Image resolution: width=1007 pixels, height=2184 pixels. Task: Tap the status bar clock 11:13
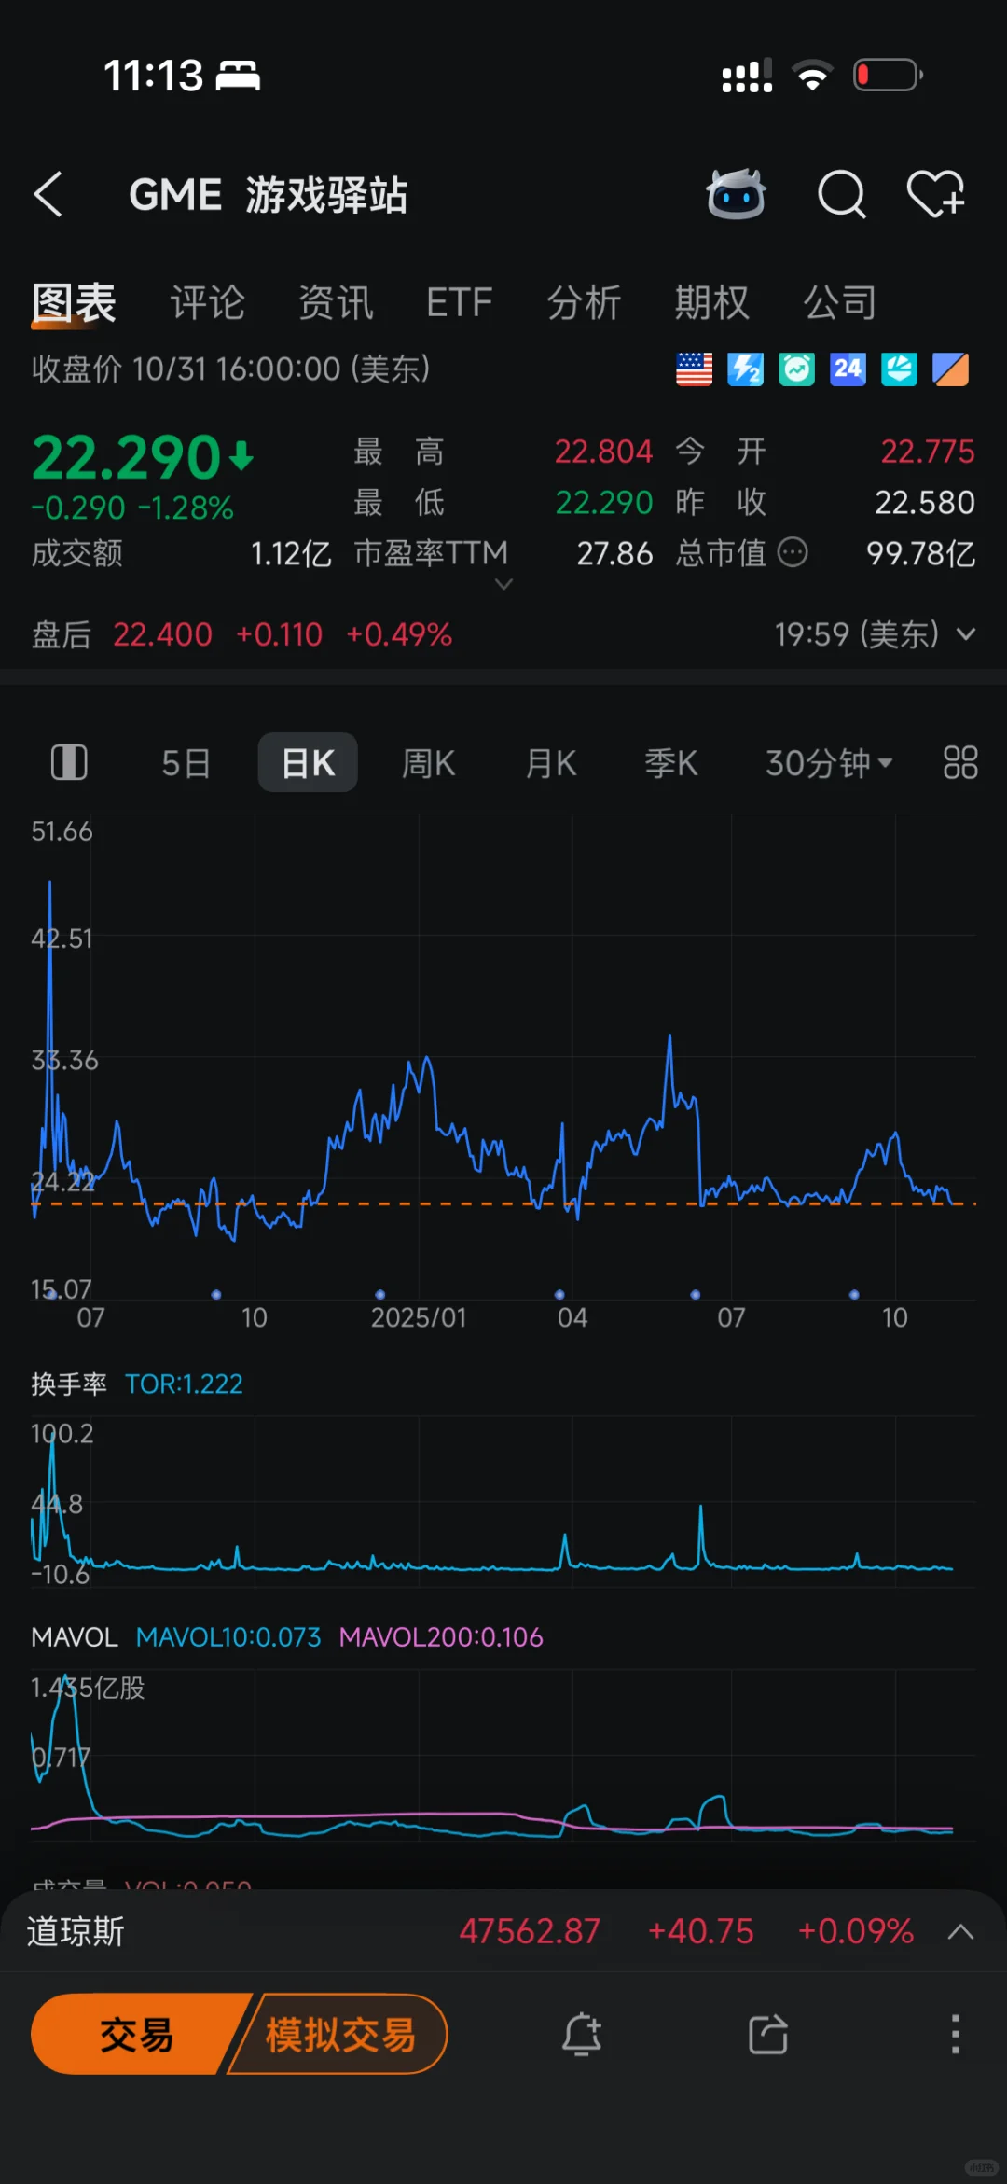coord(153,76)
